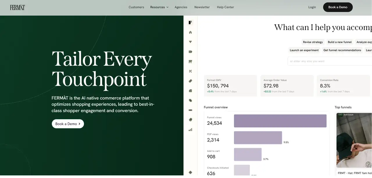Go to the Agencies page
Viewport: 372px width, 178px height.
[x=181, y=7]
